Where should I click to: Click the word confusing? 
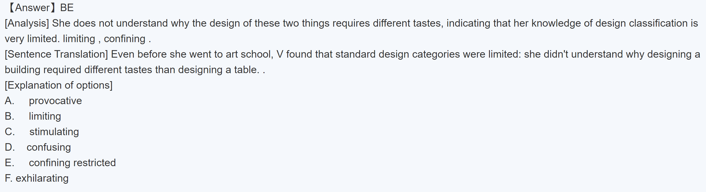49,147
